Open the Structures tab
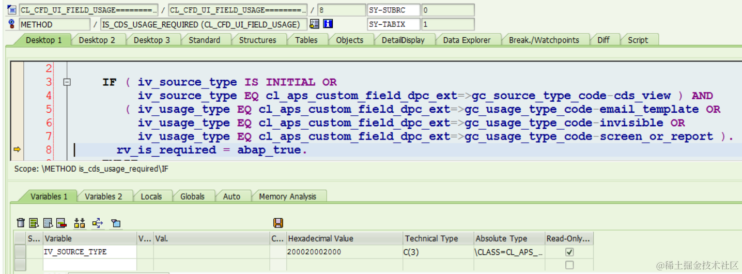742x274 pixels. pos(257,40)
